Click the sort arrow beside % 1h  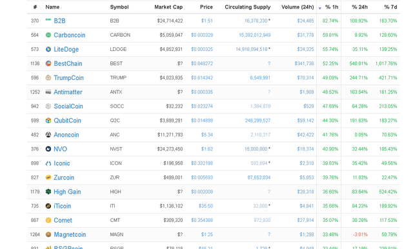tap(320, 8)
